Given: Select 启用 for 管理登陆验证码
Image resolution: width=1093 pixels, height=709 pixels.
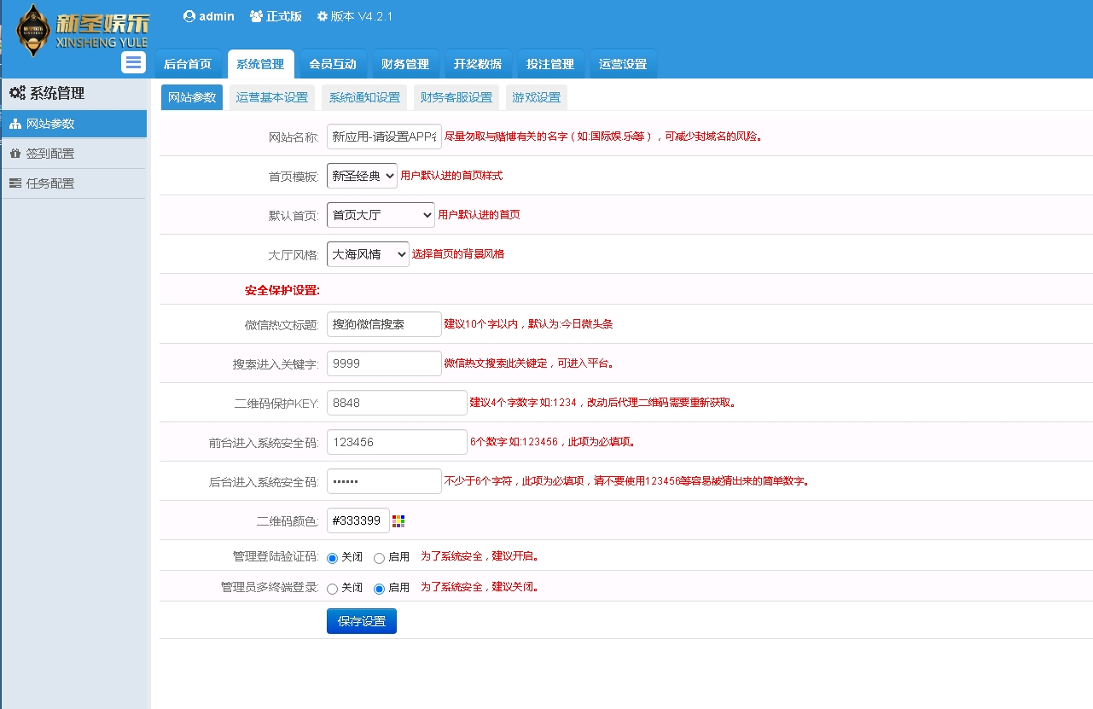Looking at the screenshot, I should coord(379,558).
